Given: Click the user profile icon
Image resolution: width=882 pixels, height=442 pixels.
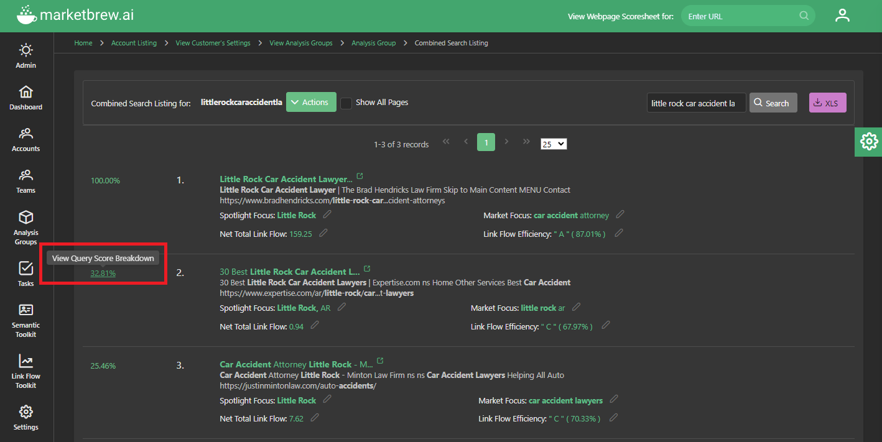Looking at the screenshot, I should (842, 16).
